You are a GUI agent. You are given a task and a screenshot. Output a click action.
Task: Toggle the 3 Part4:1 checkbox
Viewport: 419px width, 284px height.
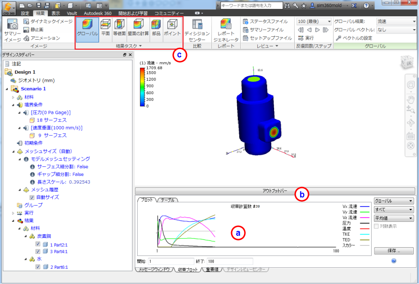(x=38, y=251)
